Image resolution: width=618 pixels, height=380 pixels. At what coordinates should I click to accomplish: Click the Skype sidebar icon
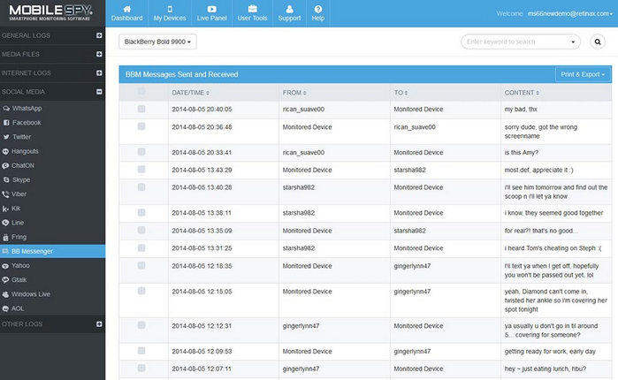pos(6,179)
